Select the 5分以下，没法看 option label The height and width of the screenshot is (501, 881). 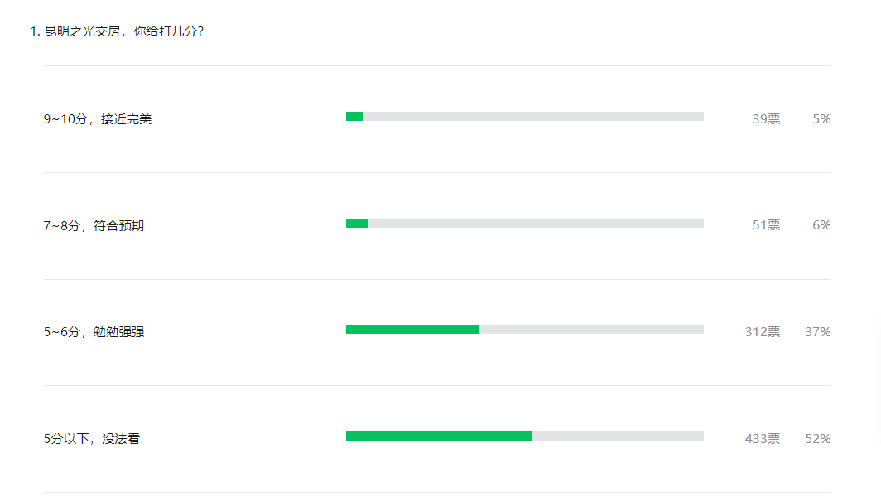[92, 439]
